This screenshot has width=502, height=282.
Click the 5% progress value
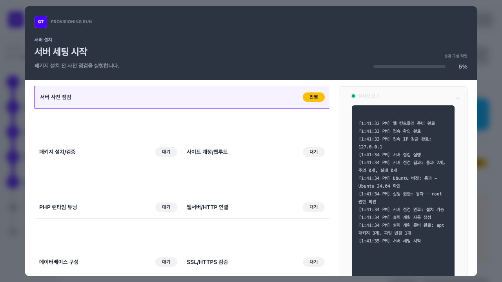[463, 67]
